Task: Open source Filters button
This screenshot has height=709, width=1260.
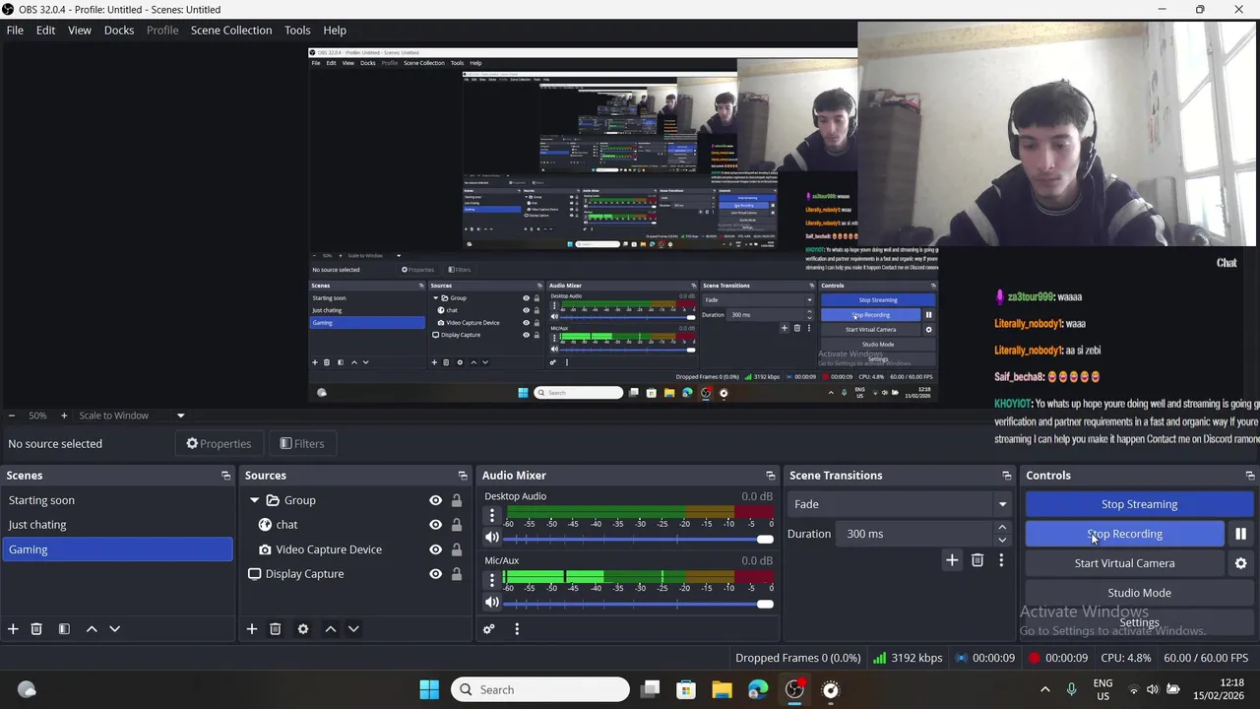Action: pos(301,444)
